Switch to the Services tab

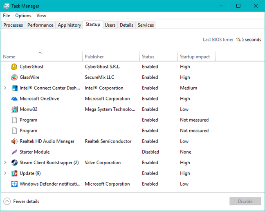click(146, 25)
